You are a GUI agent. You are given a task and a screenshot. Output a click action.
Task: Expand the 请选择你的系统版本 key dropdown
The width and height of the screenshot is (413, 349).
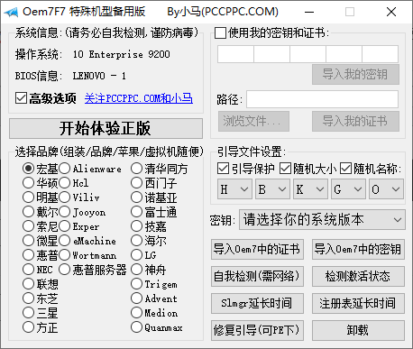pyautogui.click(x=322, y=220)
